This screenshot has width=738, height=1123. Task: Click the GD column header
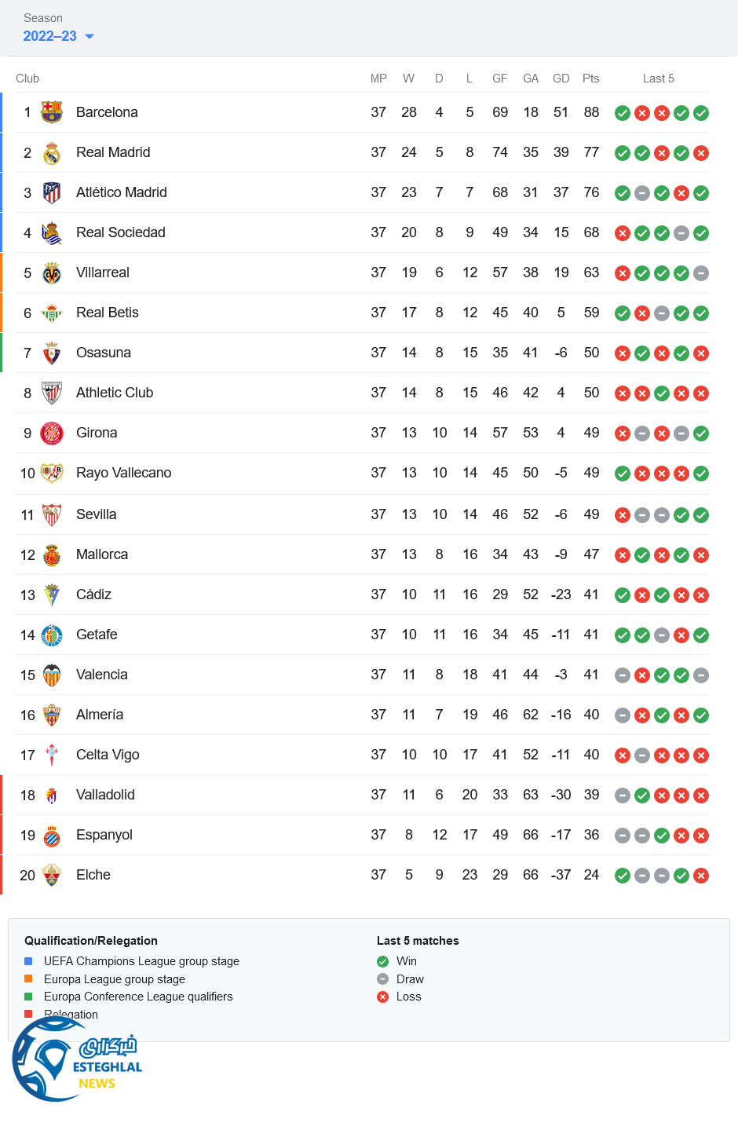click(x=561, y=79)
